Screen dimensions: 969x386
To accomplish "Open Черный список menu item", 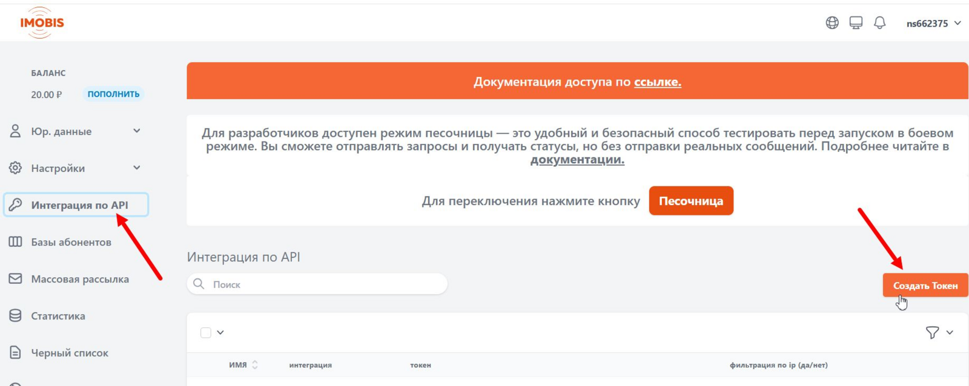I will pos(70,353).
